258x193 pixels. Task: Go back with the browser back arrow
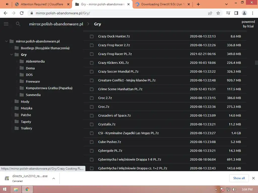(6, 13)
